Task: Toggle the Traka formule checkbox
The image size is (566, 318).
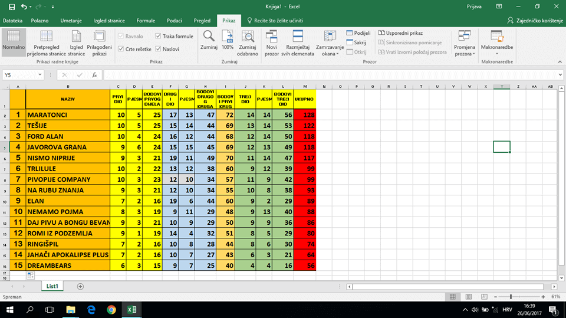Action: (158, 37)
